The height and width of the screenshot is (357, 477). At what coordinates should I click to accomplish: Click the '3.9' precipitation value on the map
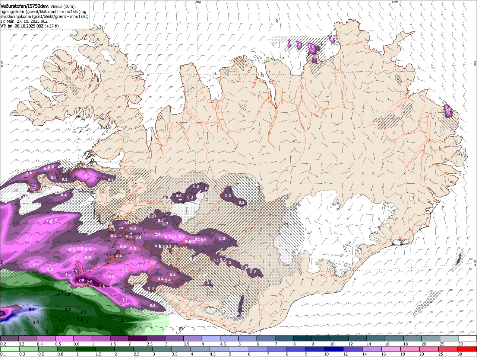click(36, 323)
